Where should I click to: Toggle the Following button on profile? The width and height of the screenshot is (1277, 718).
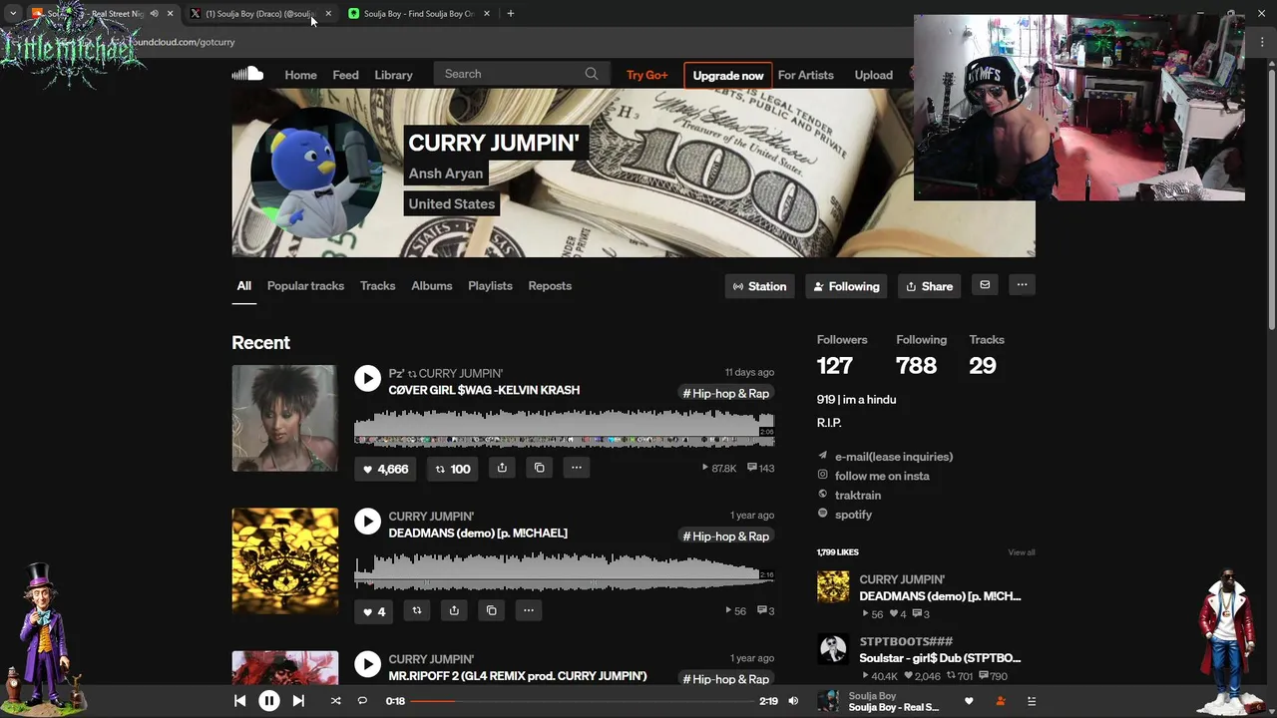[x=846, y=286]
